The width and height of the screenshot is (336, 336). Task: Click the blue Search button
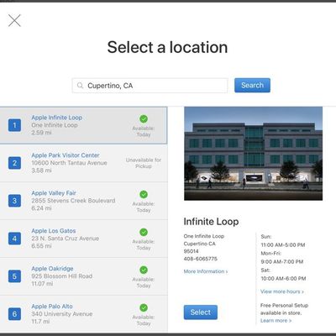[x=252, y=85]
